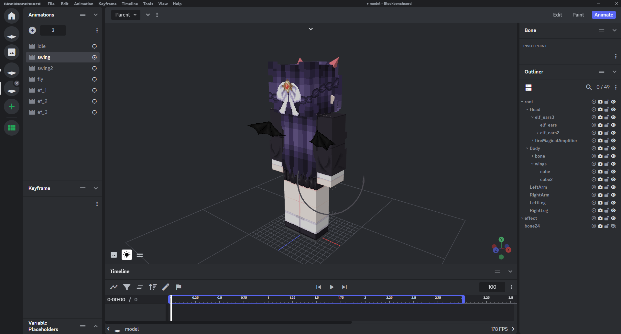621x334 pixels.
Task: Select the fly animation
Action: coord(40,79)
